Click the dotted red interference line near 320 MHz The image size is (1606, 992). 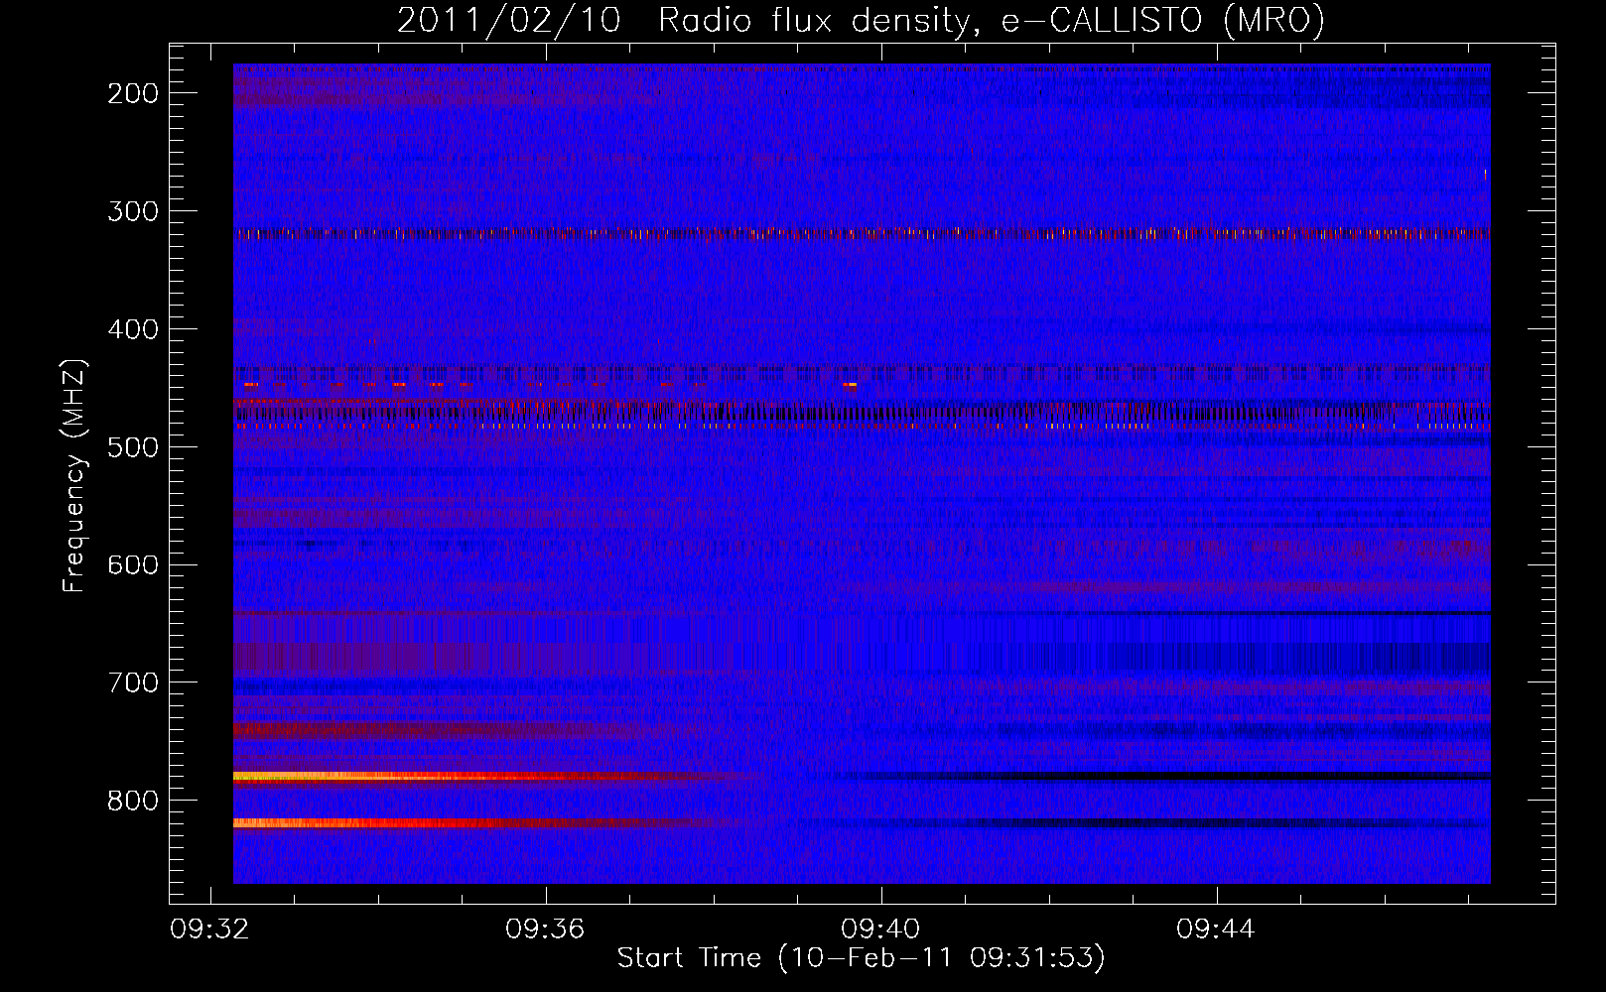coord(862,235)
